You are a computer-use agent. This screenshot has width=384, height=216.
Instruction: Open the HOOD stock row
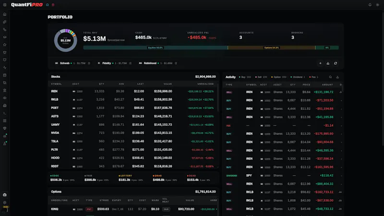pos(132,158)
